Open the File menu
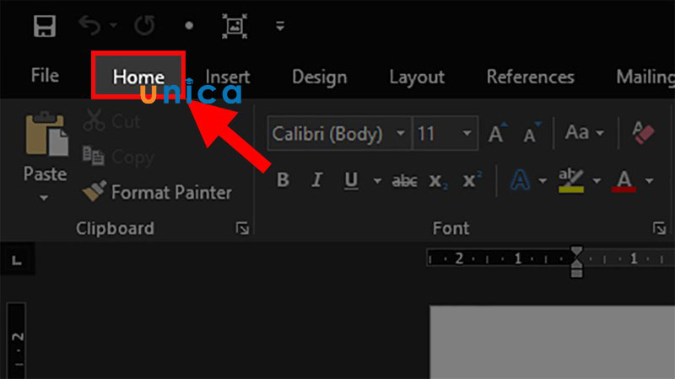Screen dimensions: 675x379 click(45, 76)
